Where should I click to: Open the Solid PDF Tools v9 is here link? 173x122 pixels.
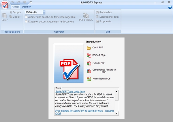point(70,92)
